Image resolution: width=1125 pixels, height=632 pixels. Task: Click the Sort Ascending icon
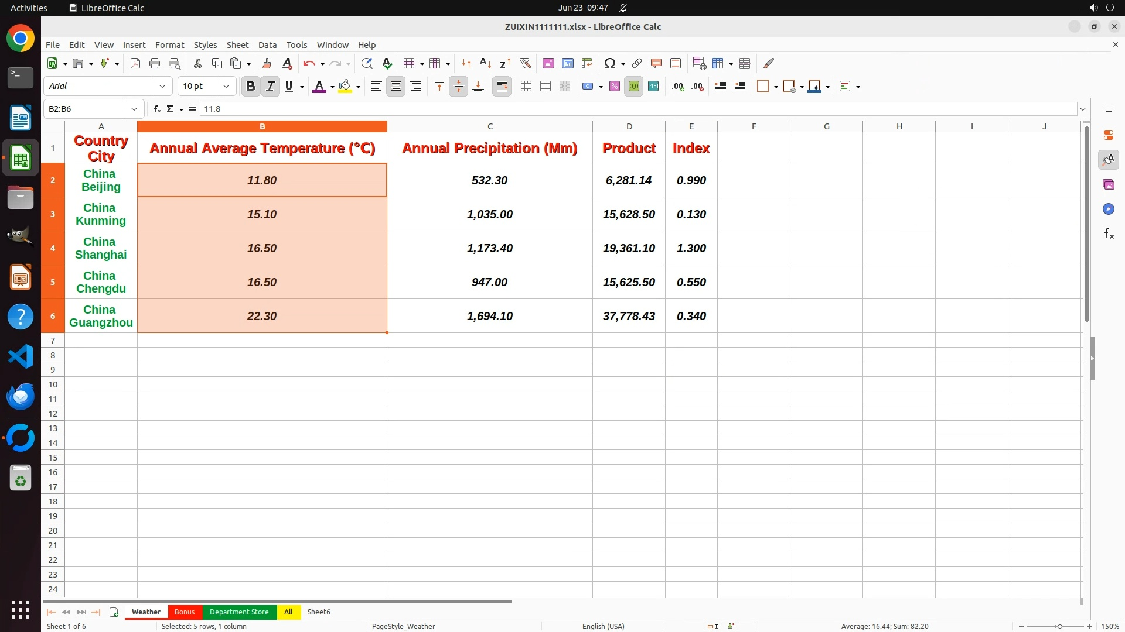(x=485, y=63)
